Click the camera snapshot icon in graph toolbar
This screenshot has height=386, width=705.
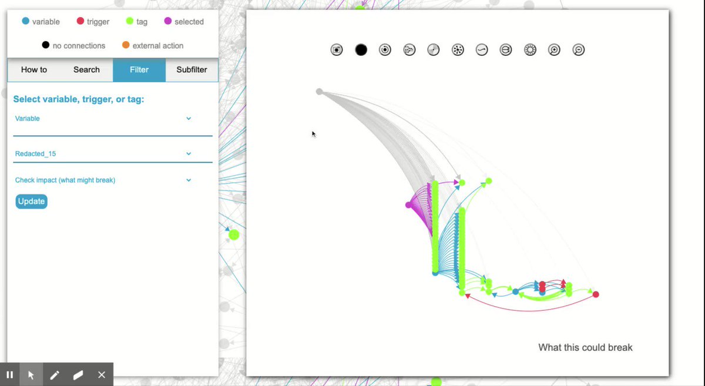click(337, 50)
